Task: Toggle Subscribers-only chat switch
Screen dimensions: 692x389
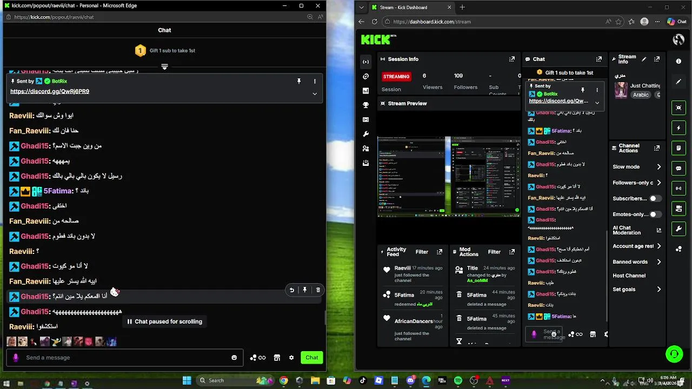Action: (x=655, y=198)
